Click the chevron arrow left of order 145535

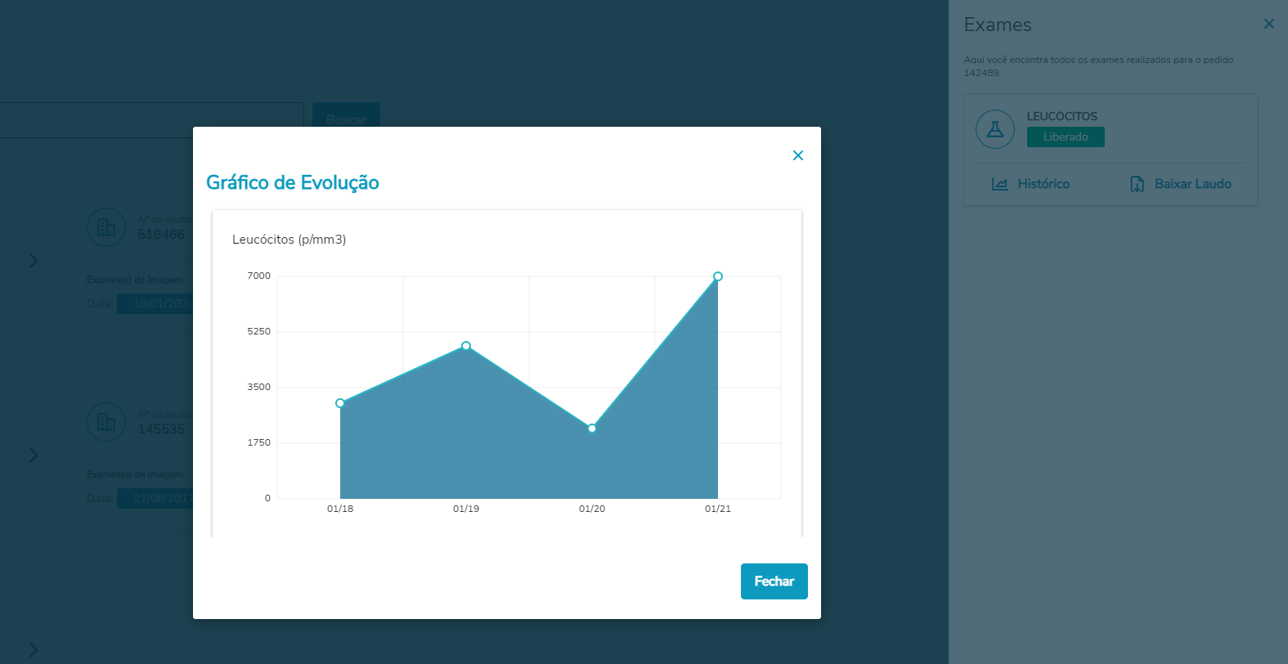tap(34, 455)
